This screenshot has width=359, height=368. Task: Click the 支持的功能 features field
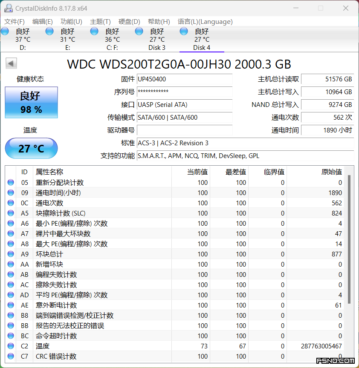(245, 155)
